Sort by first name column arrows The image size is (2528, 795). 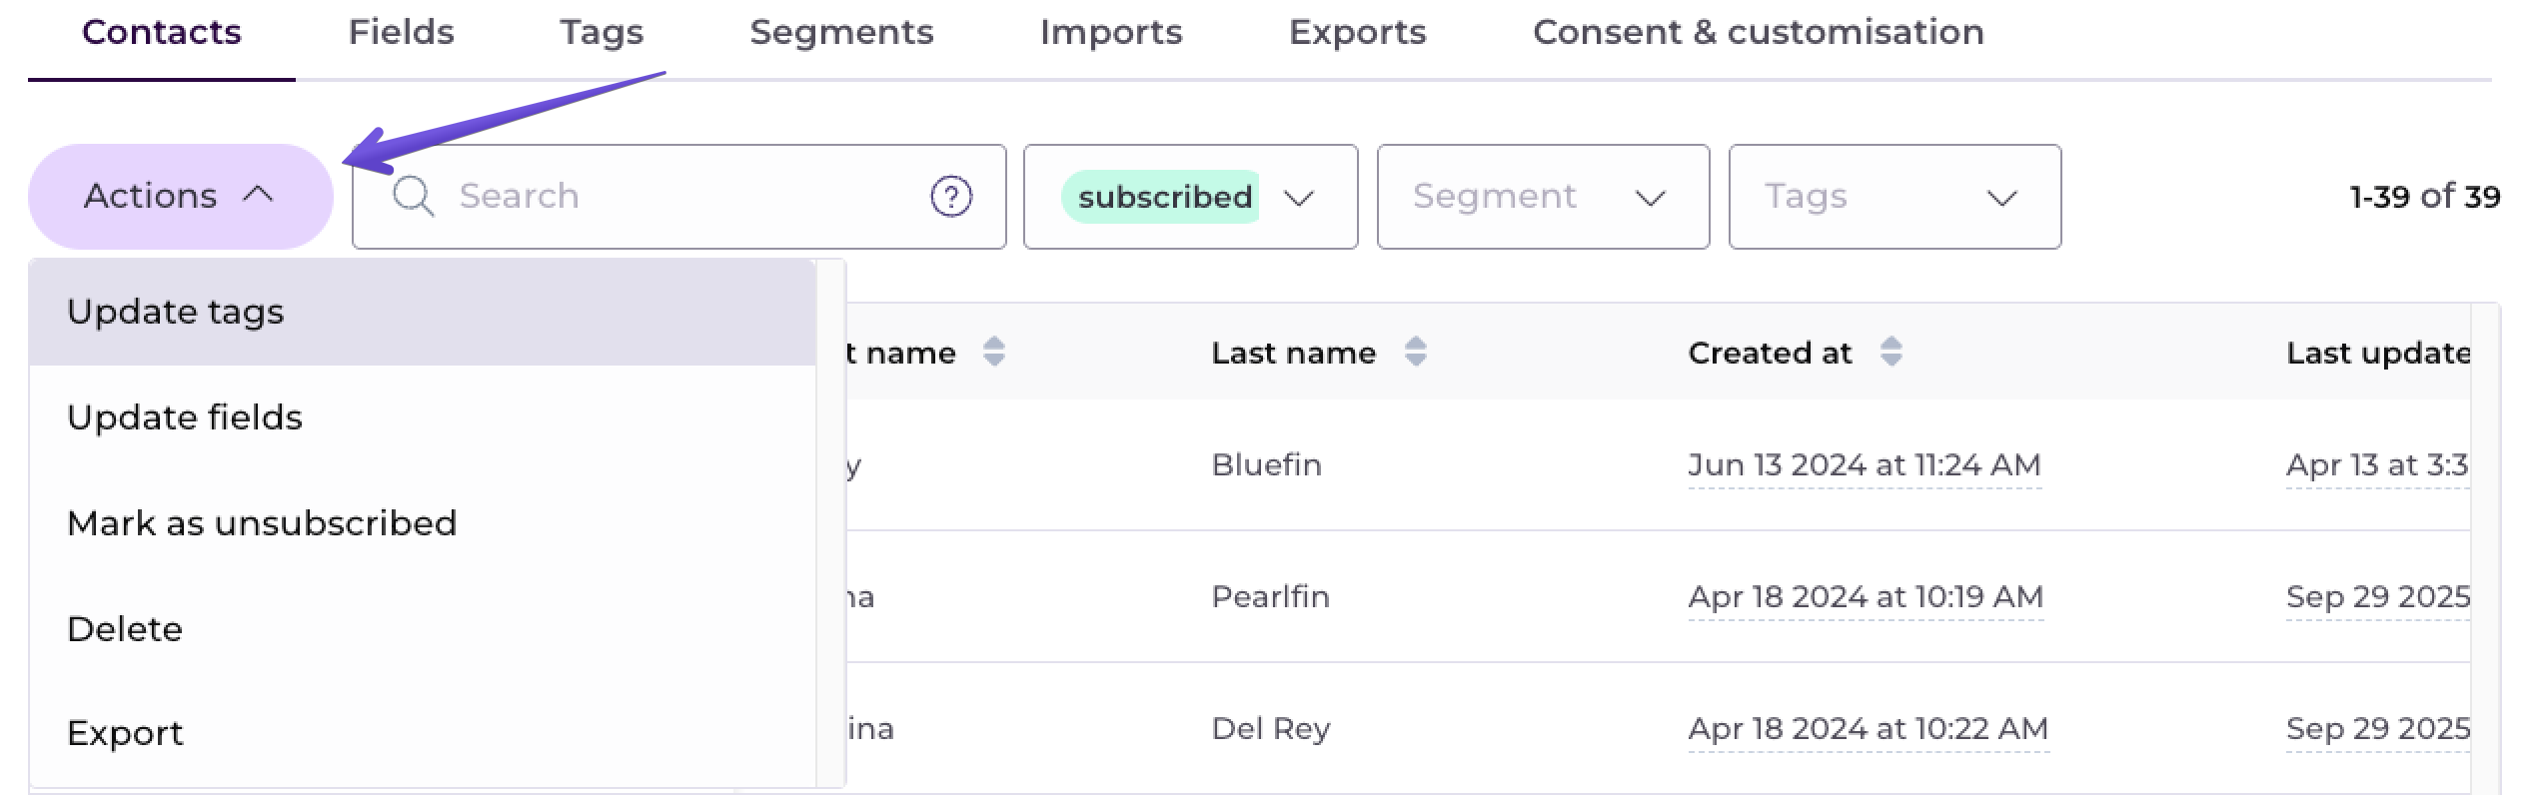coord(993,352)
